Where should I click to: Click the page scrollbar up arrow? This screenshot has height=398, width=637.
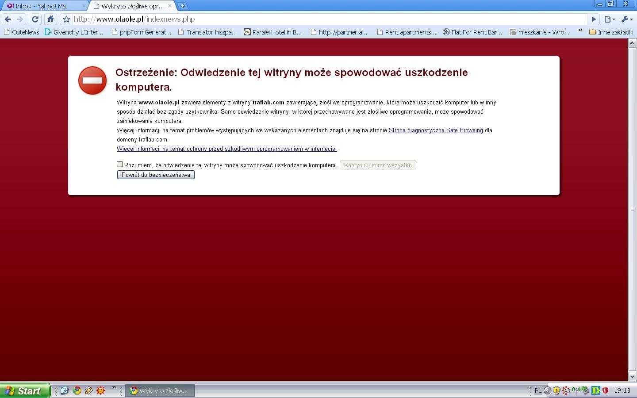[632, 43]
